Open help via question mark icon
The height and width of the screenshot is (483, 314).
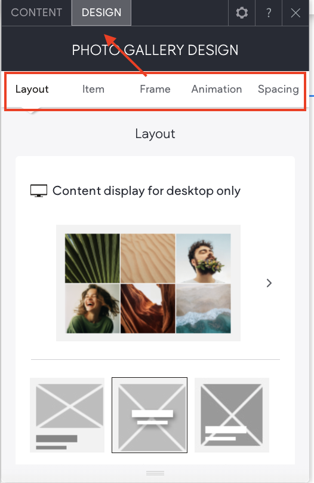pyautogui.click(x=269, y=13)
